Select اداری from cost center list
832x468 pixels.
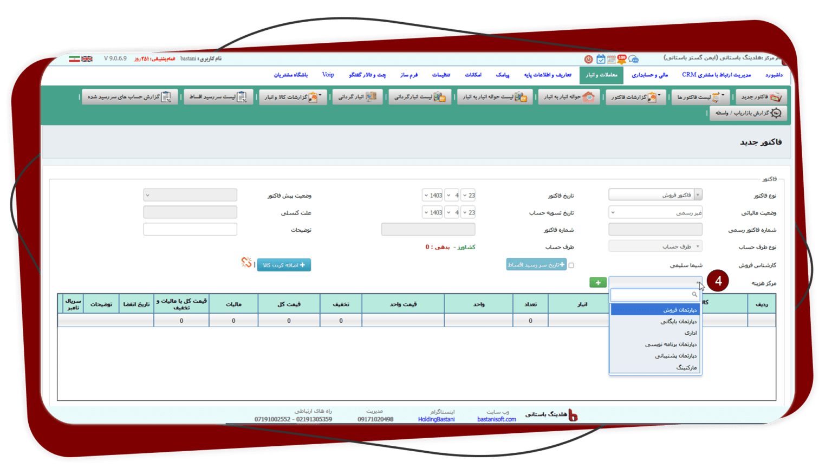pyautogui.click(x=655, y=333)
